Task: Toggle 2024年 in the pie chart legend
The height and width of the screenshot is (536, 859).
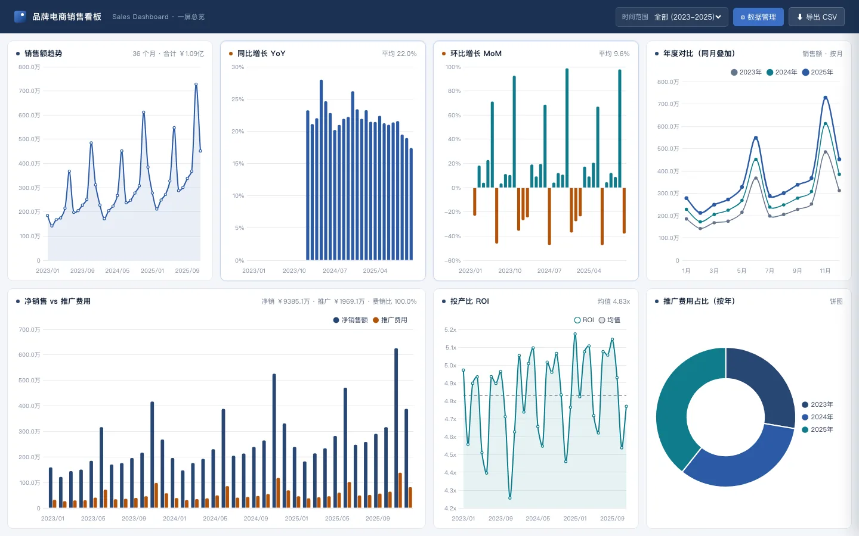Action: (x=817, y=417)
